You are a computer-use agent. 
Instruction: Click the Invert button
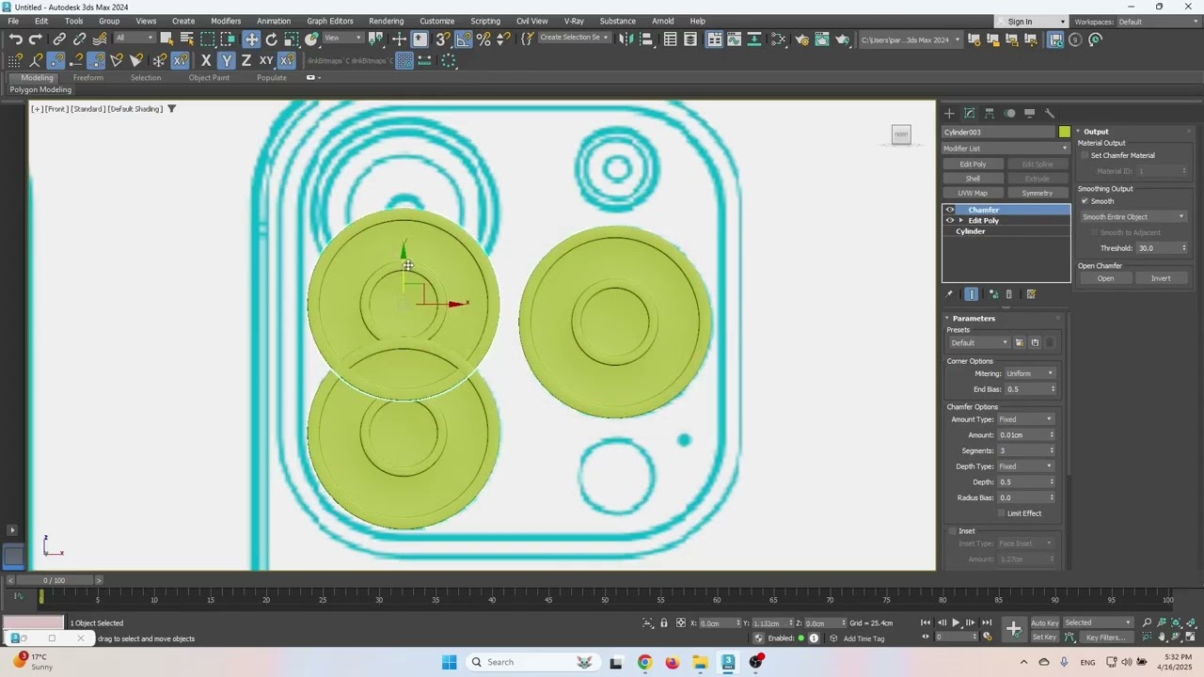pos(1161,278)
